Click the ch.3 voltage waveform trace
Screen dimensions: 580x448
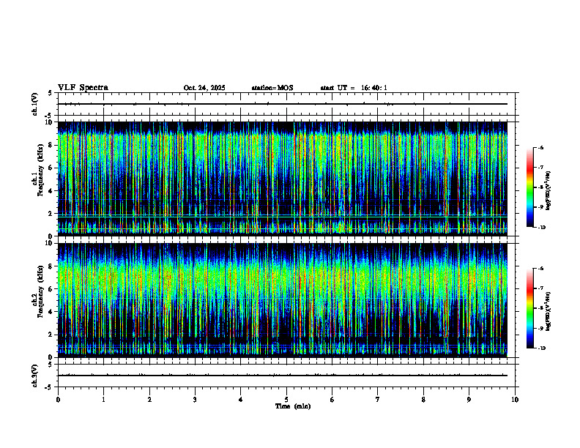point(283,376)
